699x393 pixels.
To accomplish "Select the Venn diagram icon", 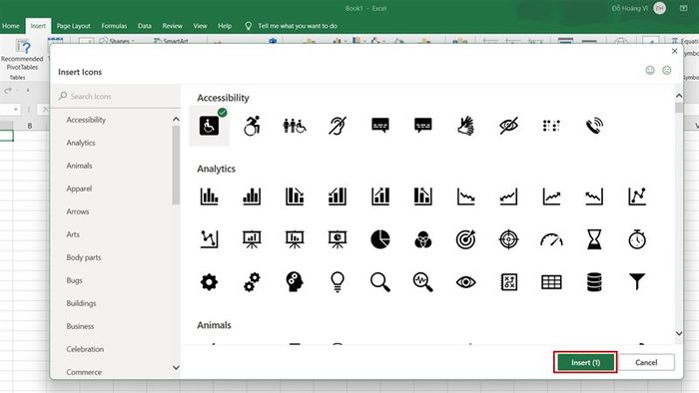I will coord(423,239).
